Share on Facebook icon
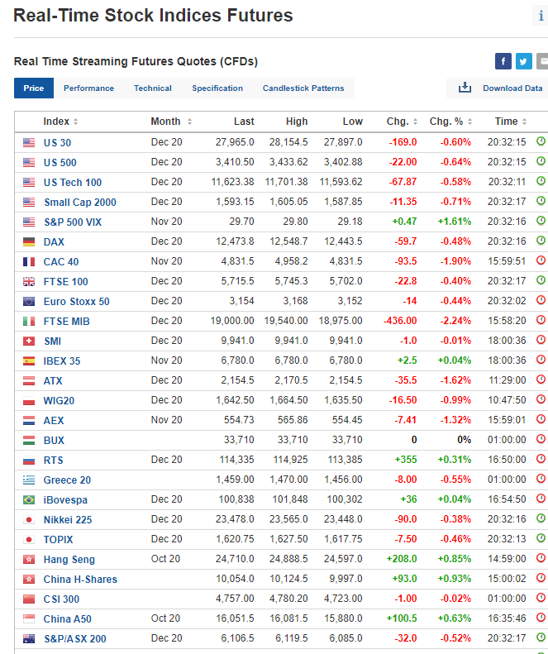 point(503,61)
